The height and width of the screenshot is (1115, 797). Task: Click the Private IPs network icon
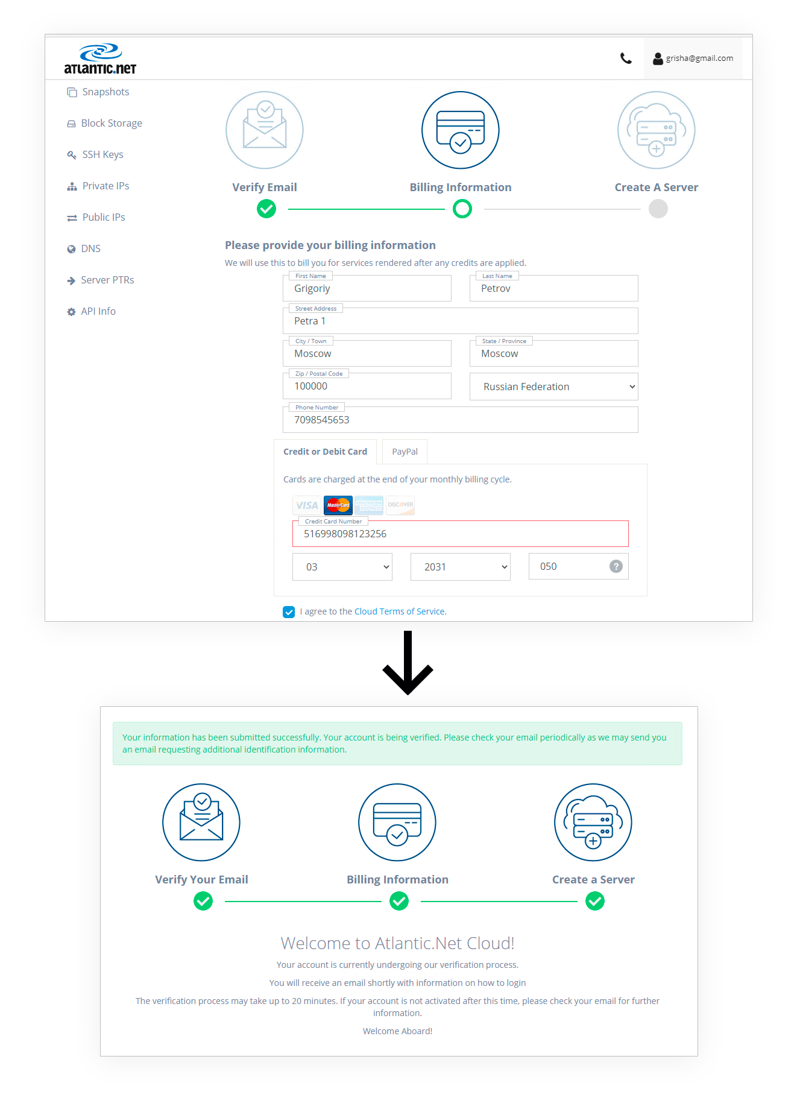click(72, 186)
